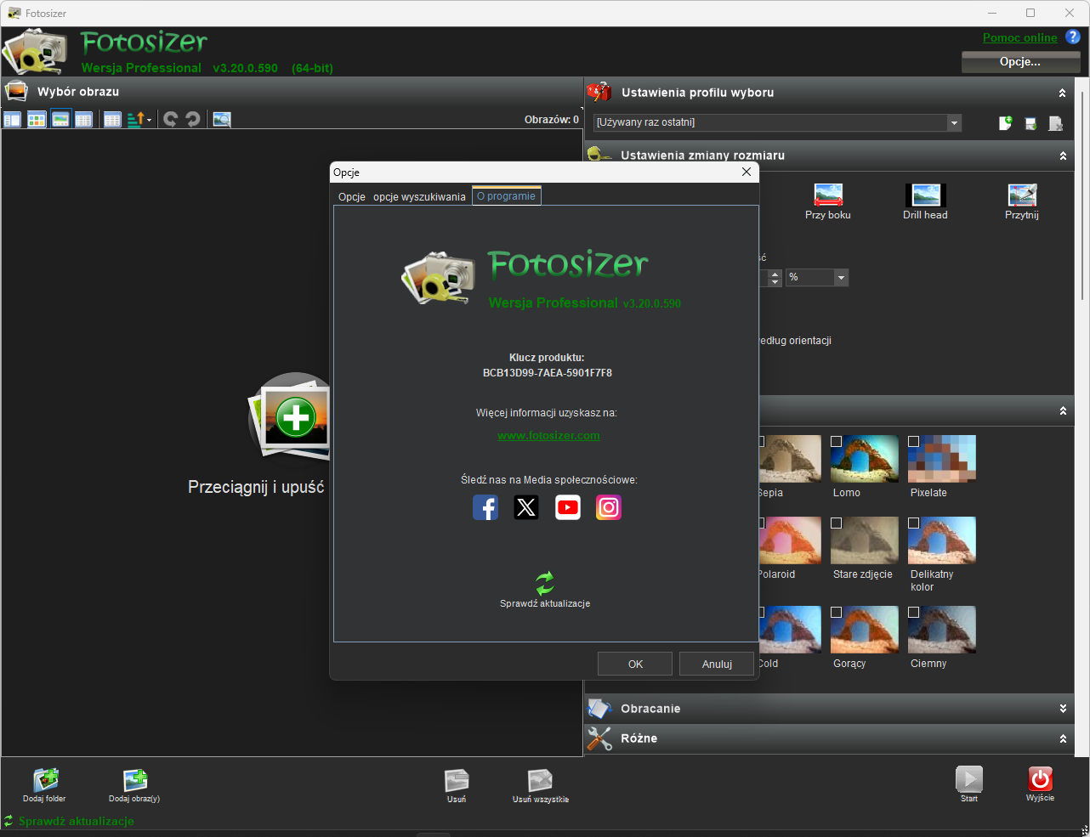Click the Anuluj button
The height and width of the screenshot is (837, 1090).
[x=717, y=664]
